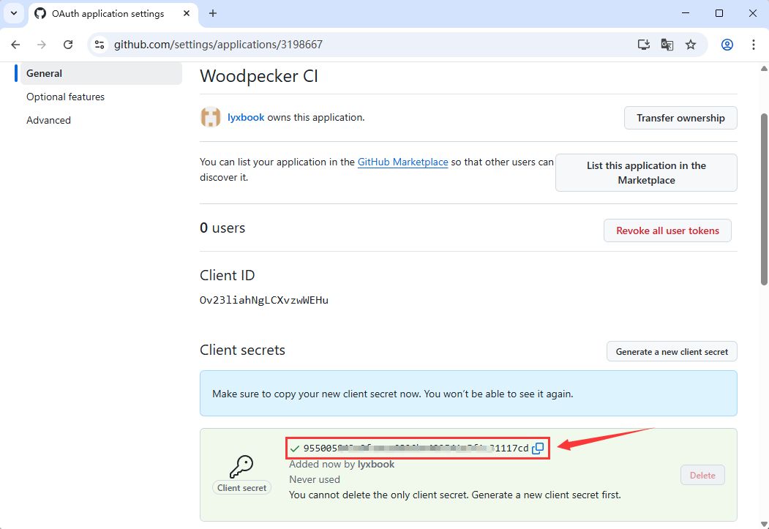This screenshot has height=529, width=769.
Task: Open the translate page icon
Action: pos(667,45)
